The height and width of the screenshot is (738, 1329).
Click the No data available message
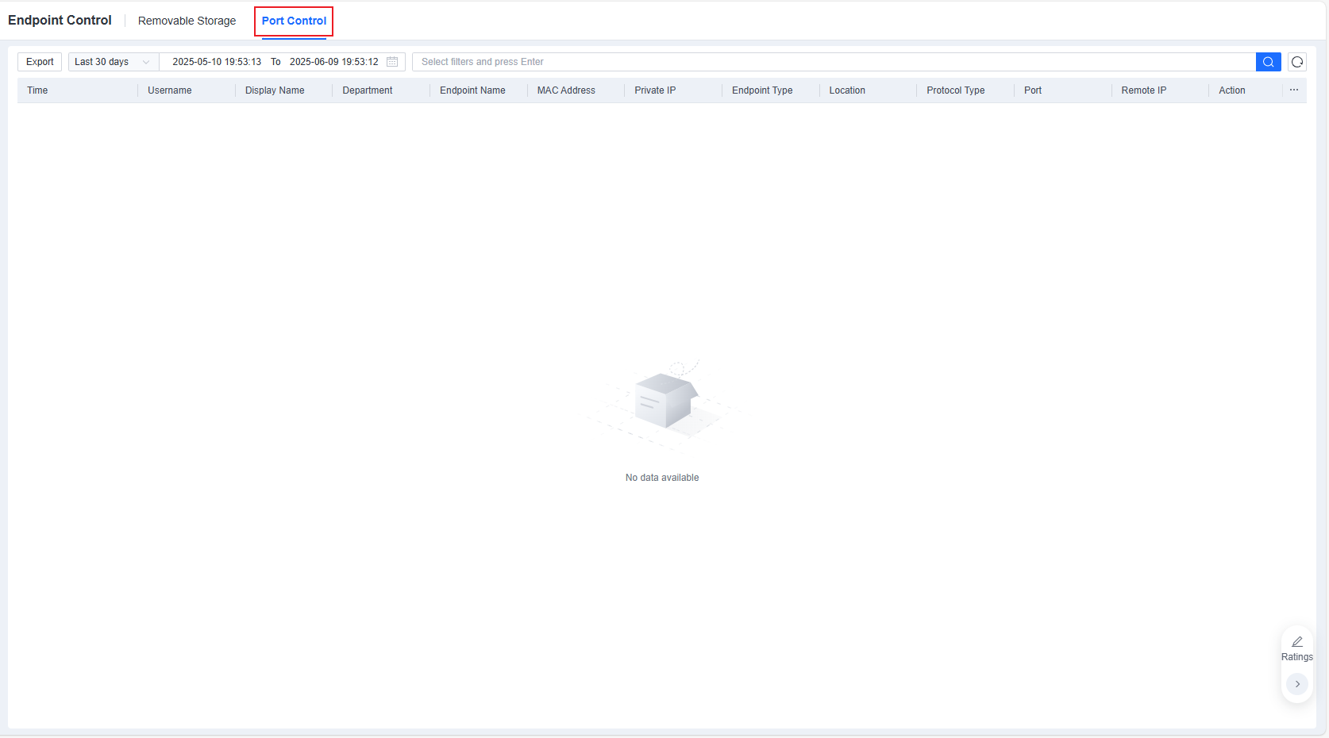(662, 478)
